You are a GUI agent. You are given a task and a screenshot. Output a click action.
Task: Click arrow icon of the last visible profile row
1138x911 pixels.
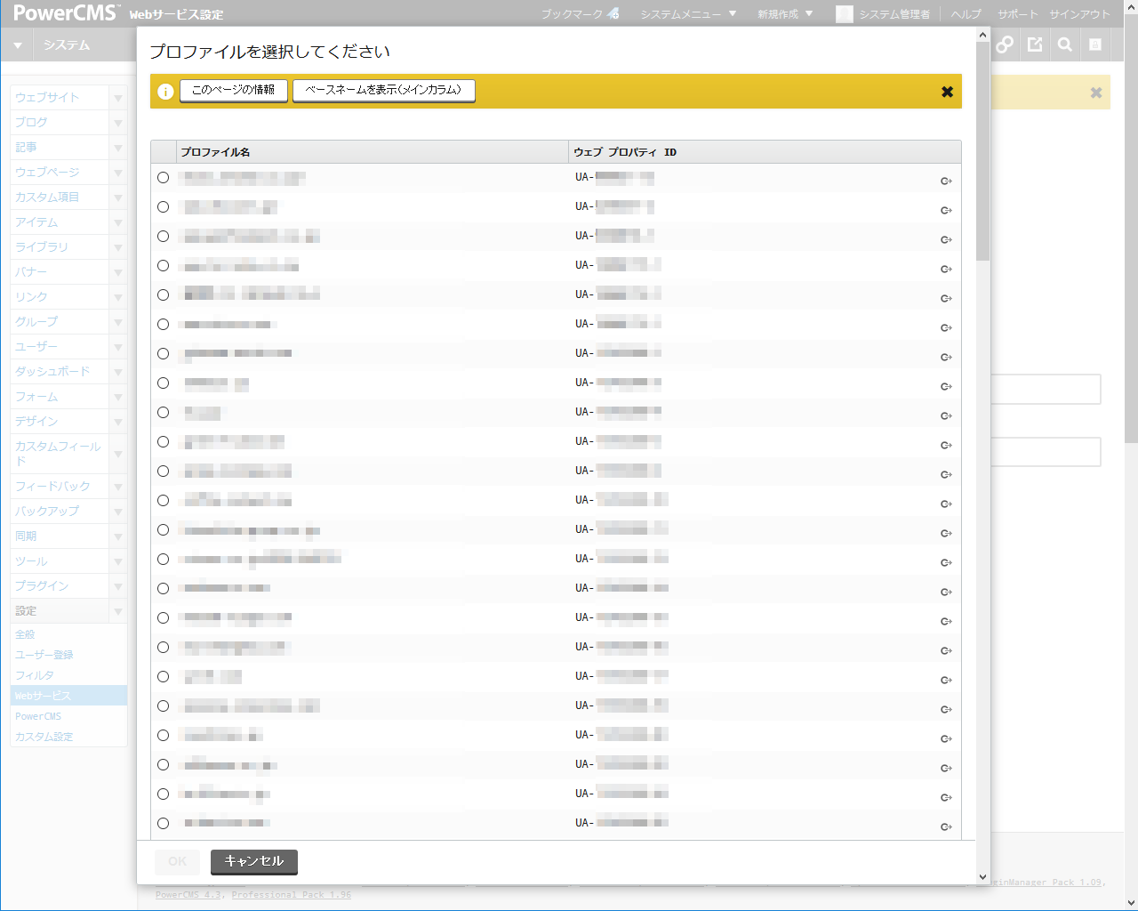(946, 826)
